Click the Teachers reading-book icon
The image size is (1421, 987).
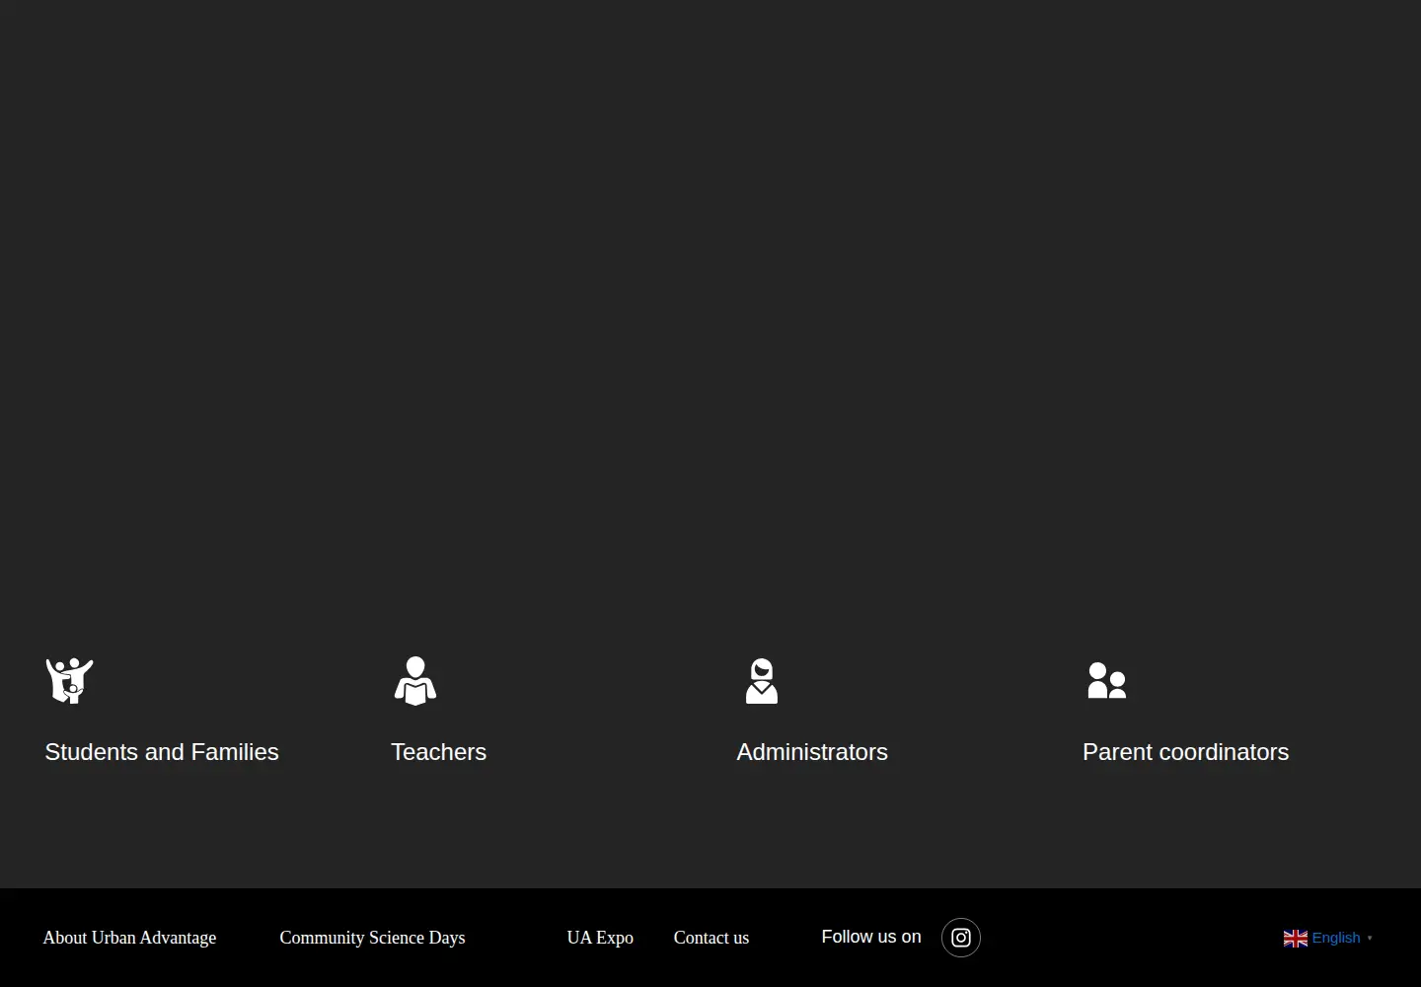tap(415, 681)
